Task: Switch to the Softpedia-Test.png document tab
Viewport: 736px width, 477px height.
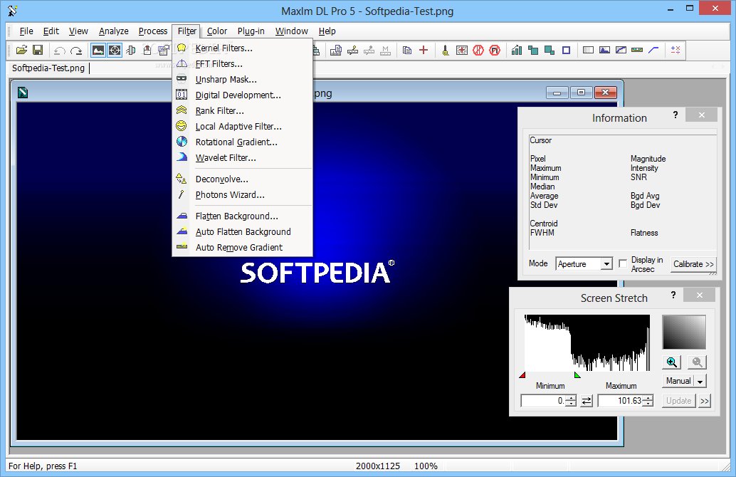Action: [48, 68]
